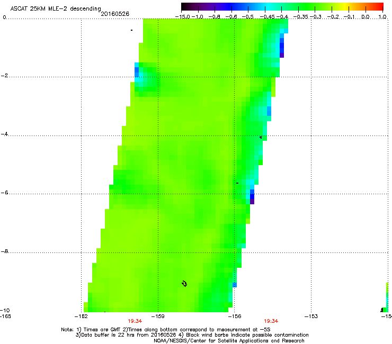Click the -0.35 color bar label
This screenshot has height=344, width=392.
[x=300, y=17]
